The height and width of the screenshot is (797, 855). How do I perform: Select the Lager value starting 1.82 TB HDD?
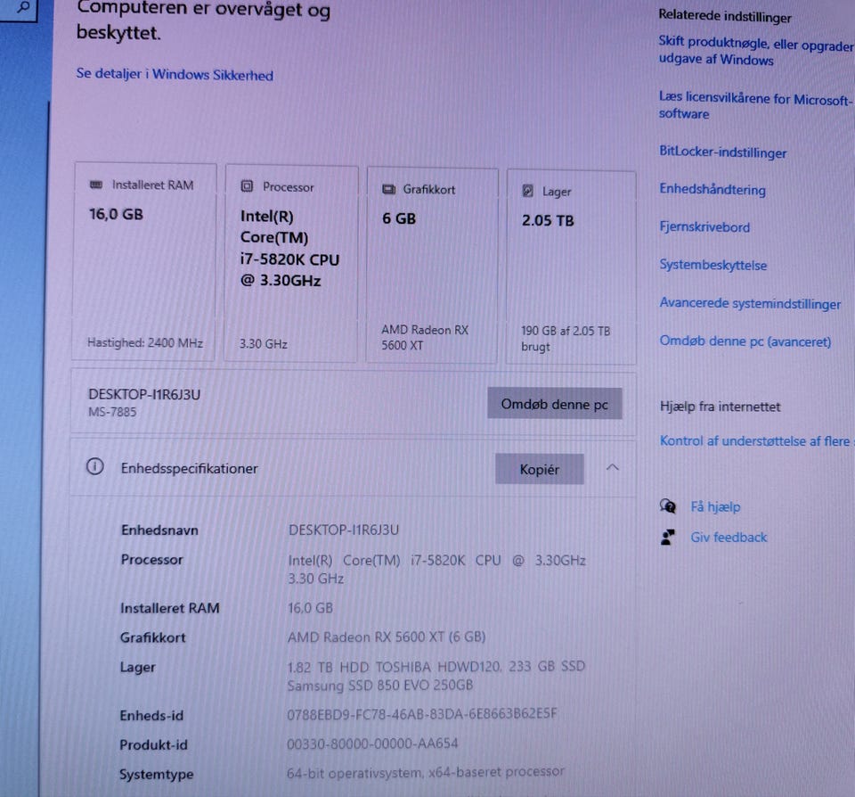coord(436,676)
